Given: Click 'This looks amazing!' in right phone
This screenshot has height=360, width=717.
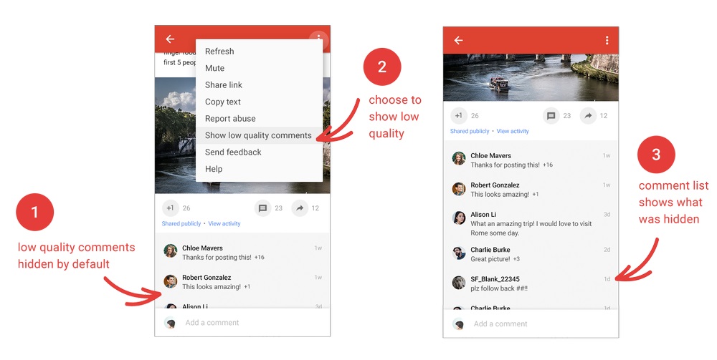Looking at the screenshot, I should (500, 195).
